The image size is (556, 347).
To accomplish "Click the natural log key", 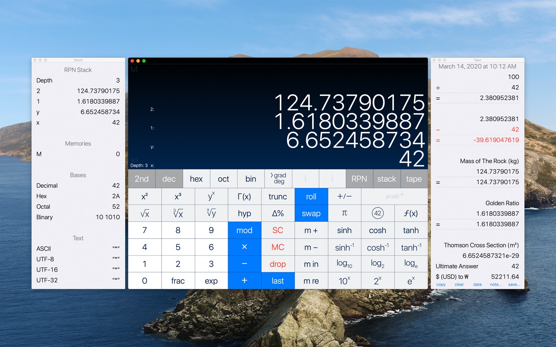I will (x=411, y=264).
